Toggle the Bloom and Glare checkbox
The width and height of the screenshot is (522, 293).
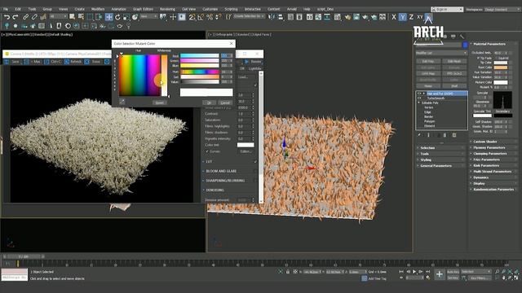[255, 171]
